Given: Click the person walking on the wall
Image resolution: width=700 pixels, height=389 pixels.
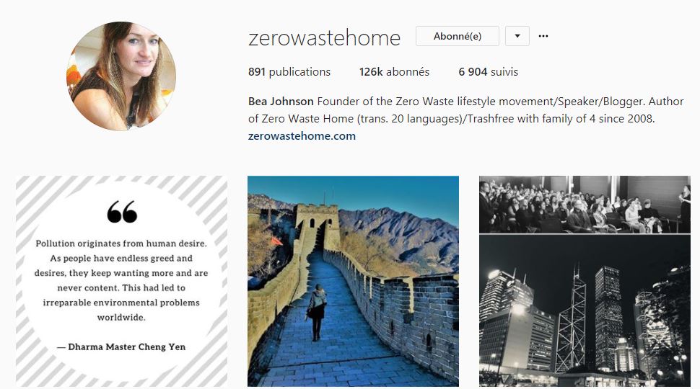Looking at the screenshot, I should point(317,312).
